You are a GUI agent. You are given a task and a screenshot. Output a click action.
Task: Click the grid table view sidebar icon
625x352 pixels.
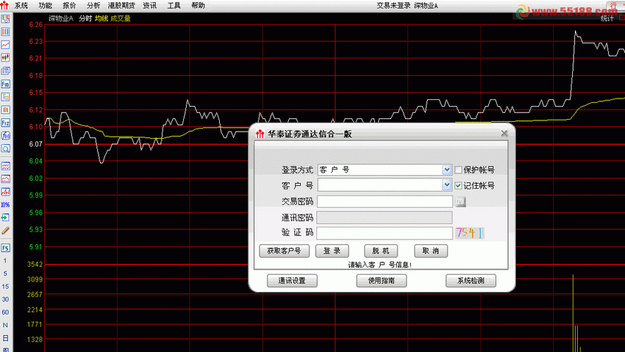pos(5,32)
